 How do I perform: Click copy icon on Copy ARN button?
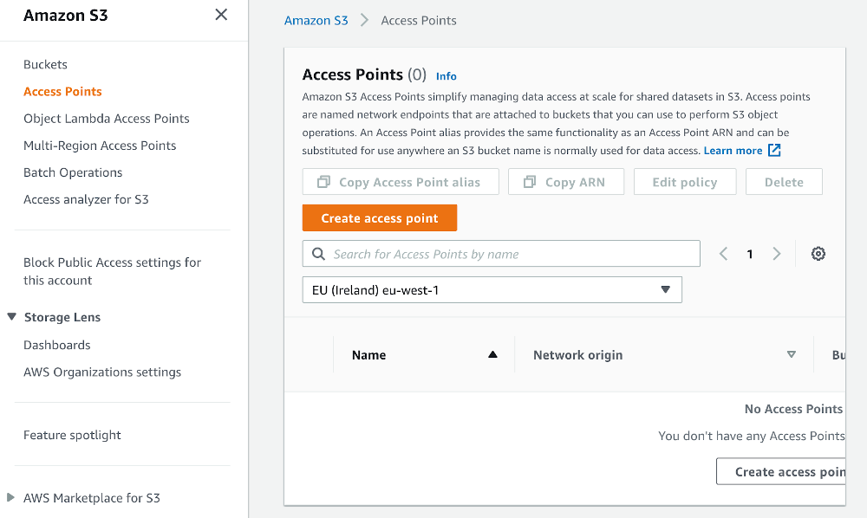529,182
